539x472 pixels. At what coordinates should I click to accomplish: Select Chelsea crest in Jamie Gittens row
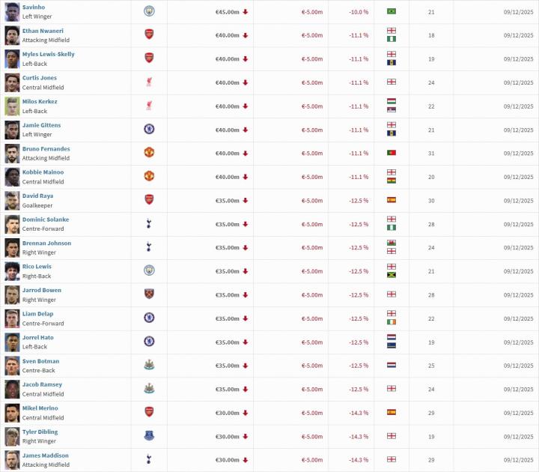click(148, 130)
